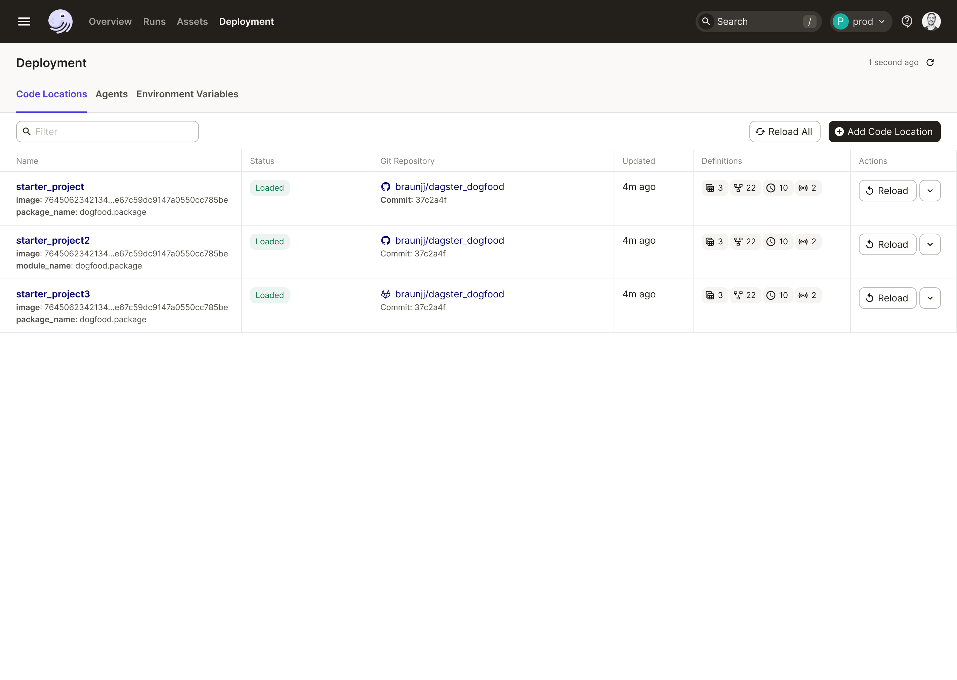Click the refresh icon next to '1 second ago'
Screen dimensions: 957x680
coord(930,62)
